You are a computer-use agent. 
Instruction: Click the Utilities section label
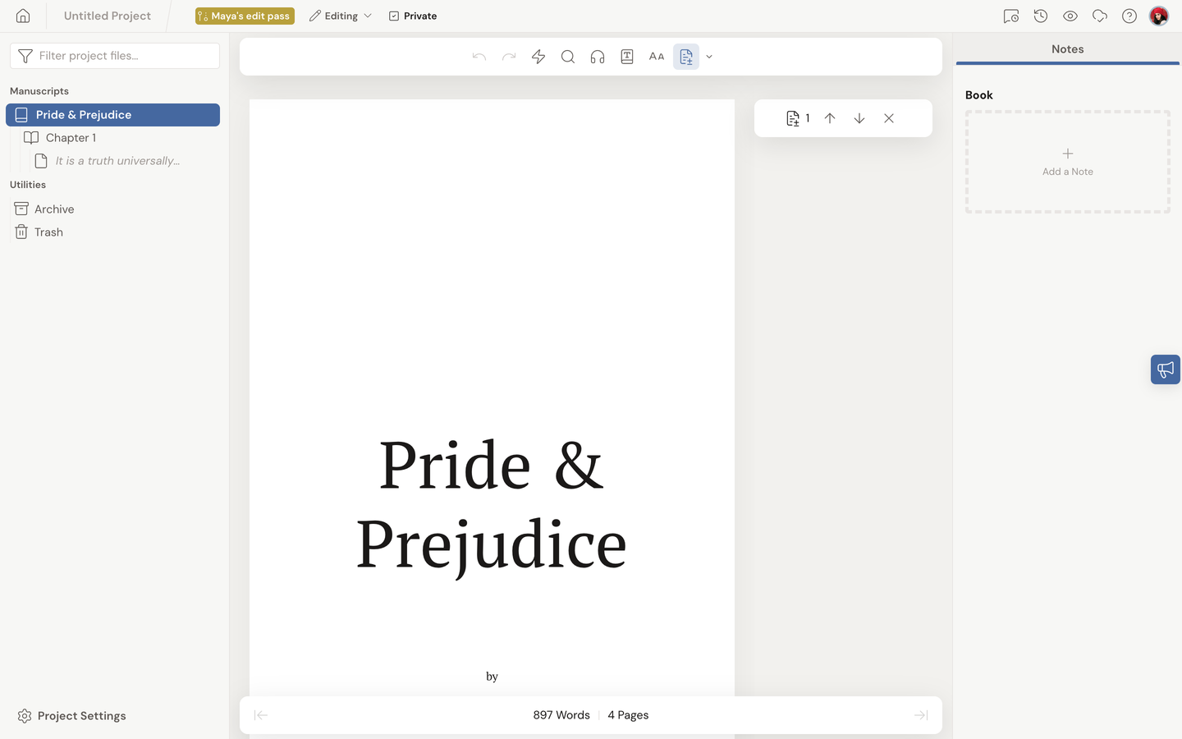[x=28, y=185]
